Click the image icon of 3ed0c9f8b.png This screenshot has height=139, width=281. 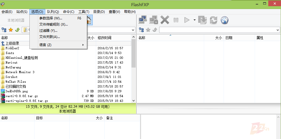(x=3, y=91)
